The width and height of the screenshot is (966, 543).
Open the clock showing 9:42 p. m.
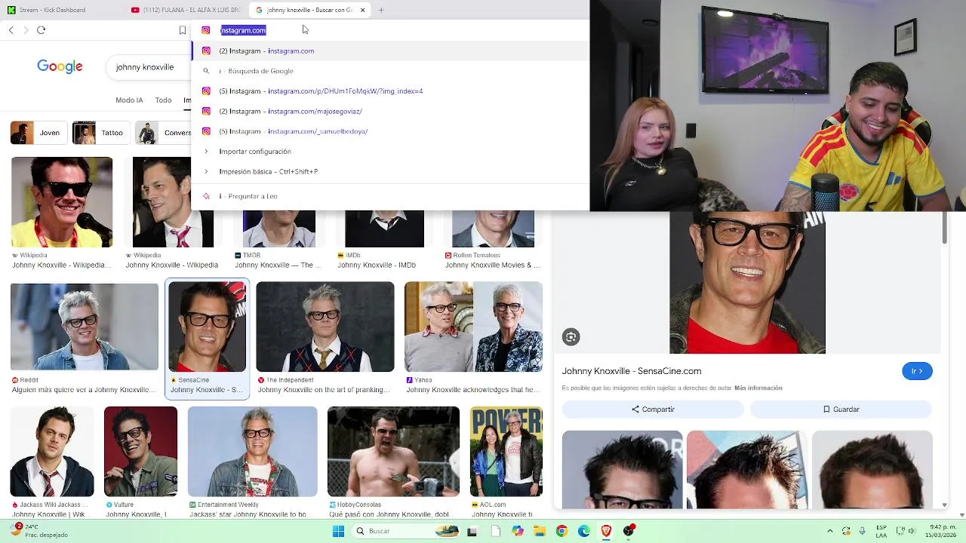point(942,531)
